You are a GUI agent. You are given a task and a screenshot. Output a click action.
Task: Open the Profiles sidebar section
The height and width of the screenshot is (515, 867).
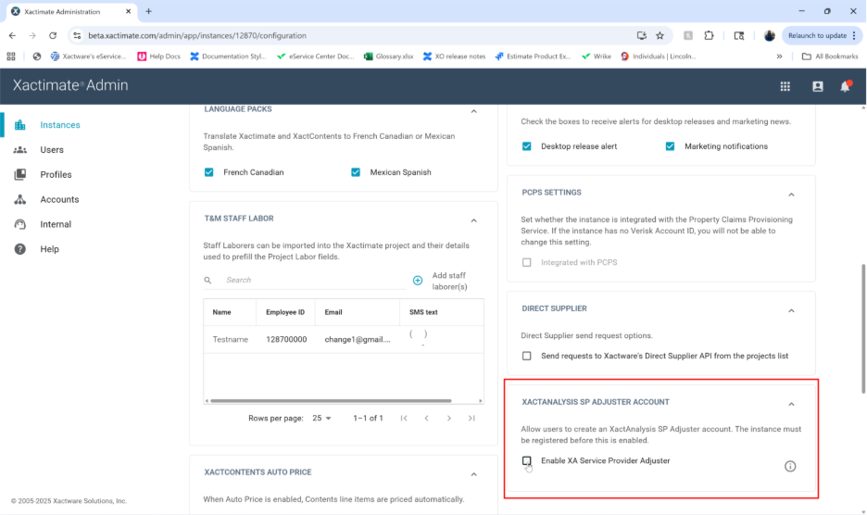(x=56, y=175)
